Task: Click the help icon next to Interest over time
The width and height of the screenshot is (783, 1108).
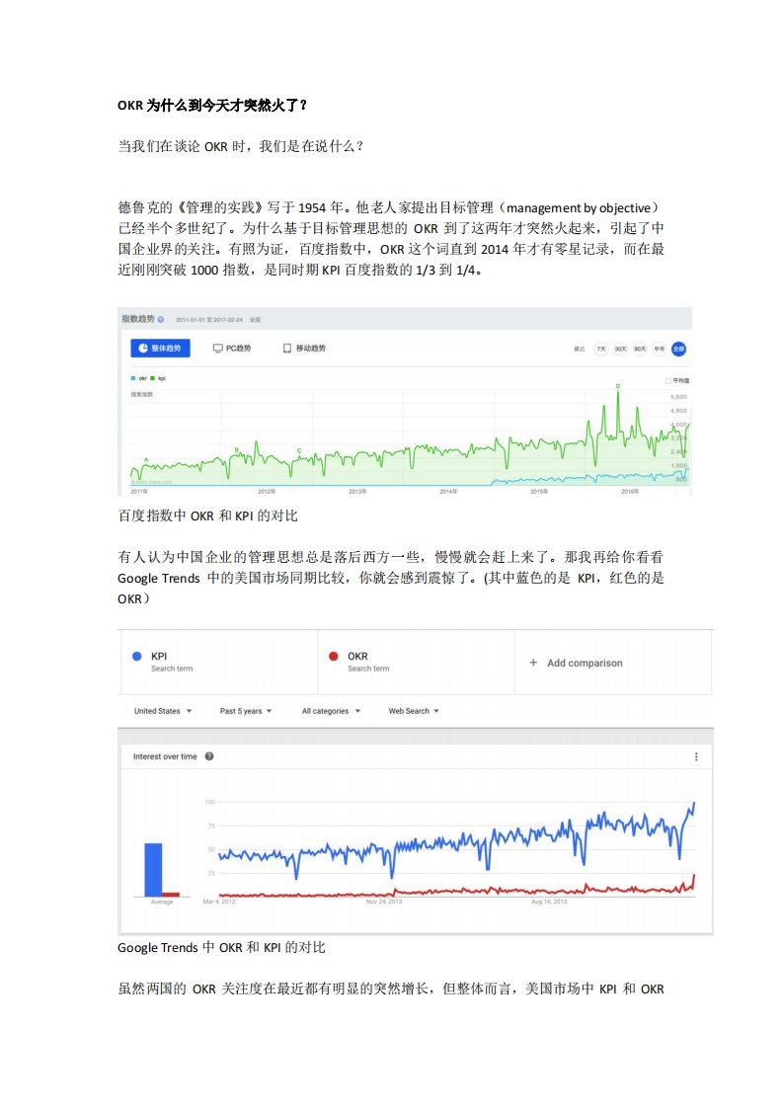Action: click(x=209, y=756)
